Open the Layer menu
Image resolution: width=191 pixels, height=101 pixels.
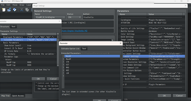coord(29,5)
